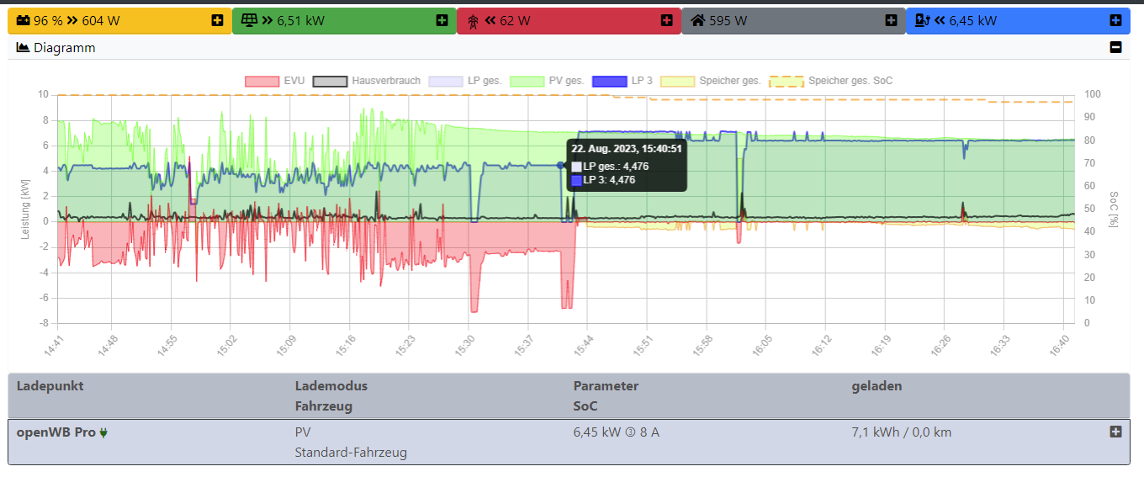This screenshot has height=477, width=1144.
Task: Click the solar panel icon in green card
Action: [249, 21]
